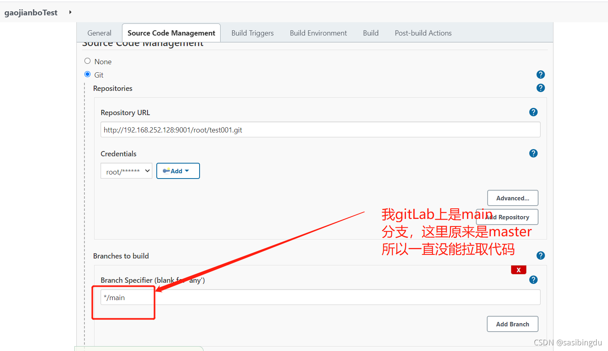Select the Git radio button
Viewport: 608px width, 351px height.
(87, 74)
